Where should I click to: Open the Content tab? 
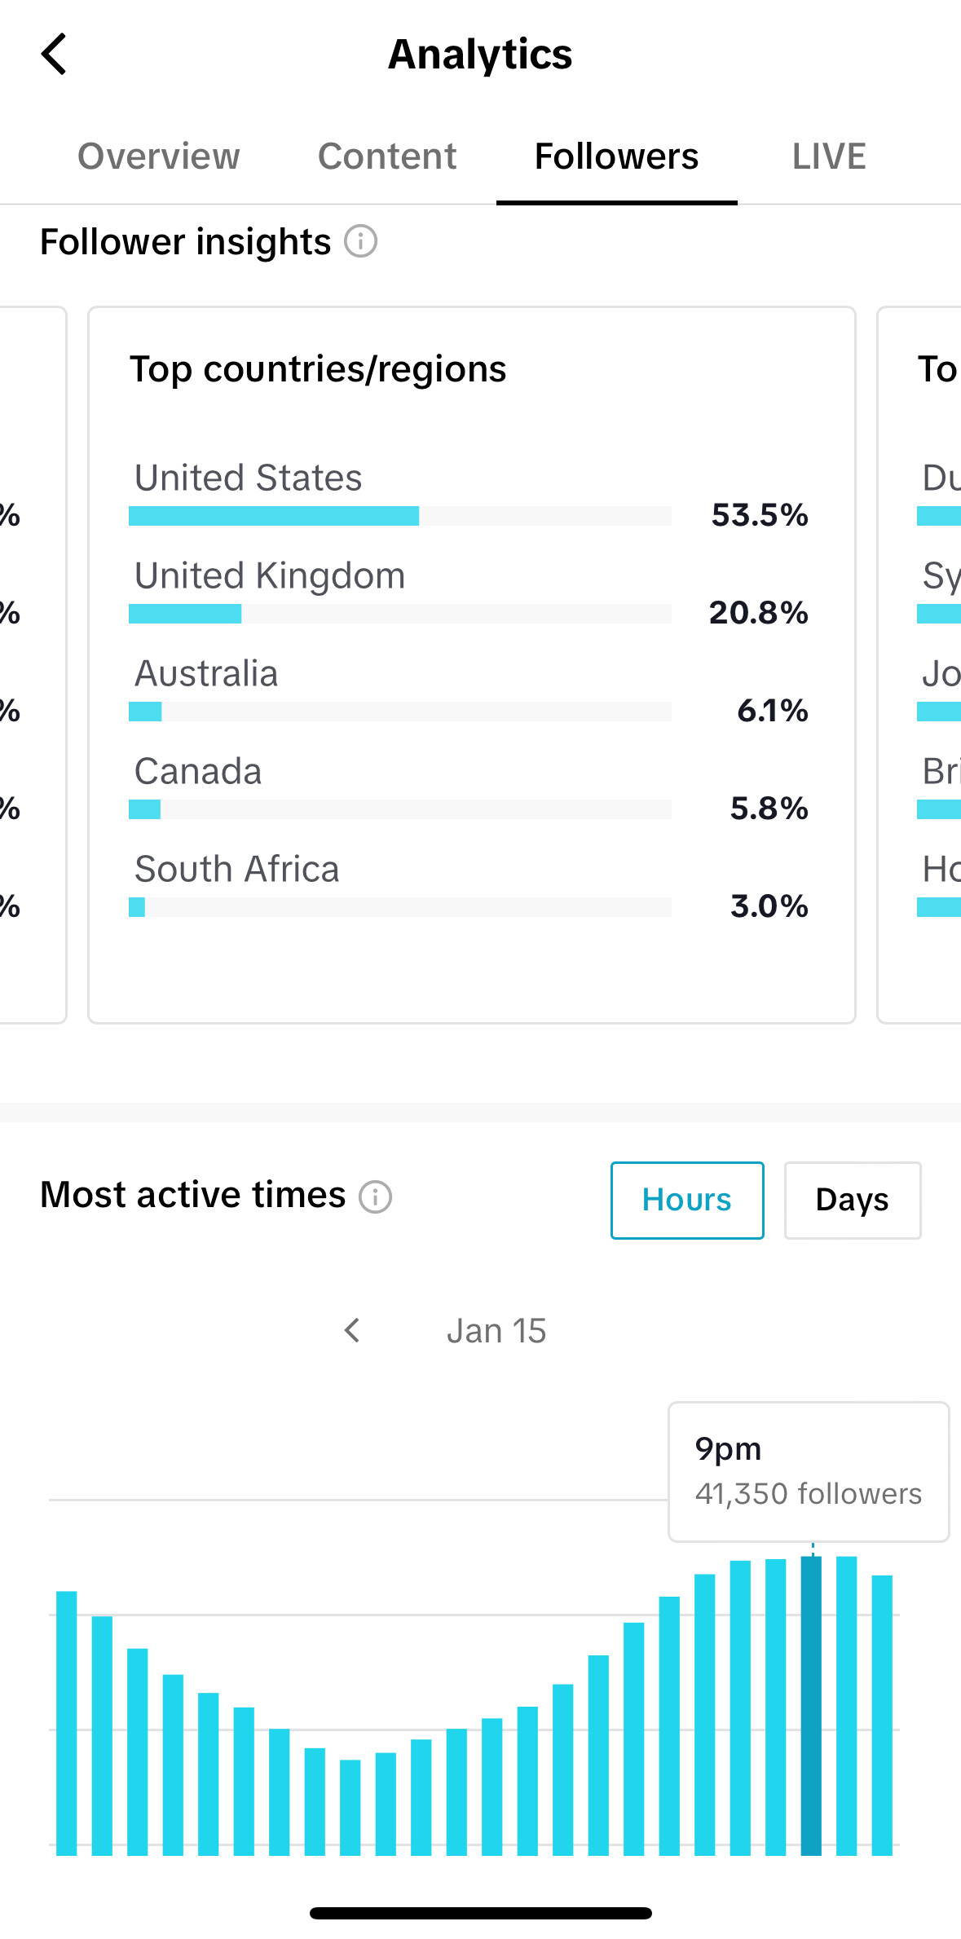(387, 156)
